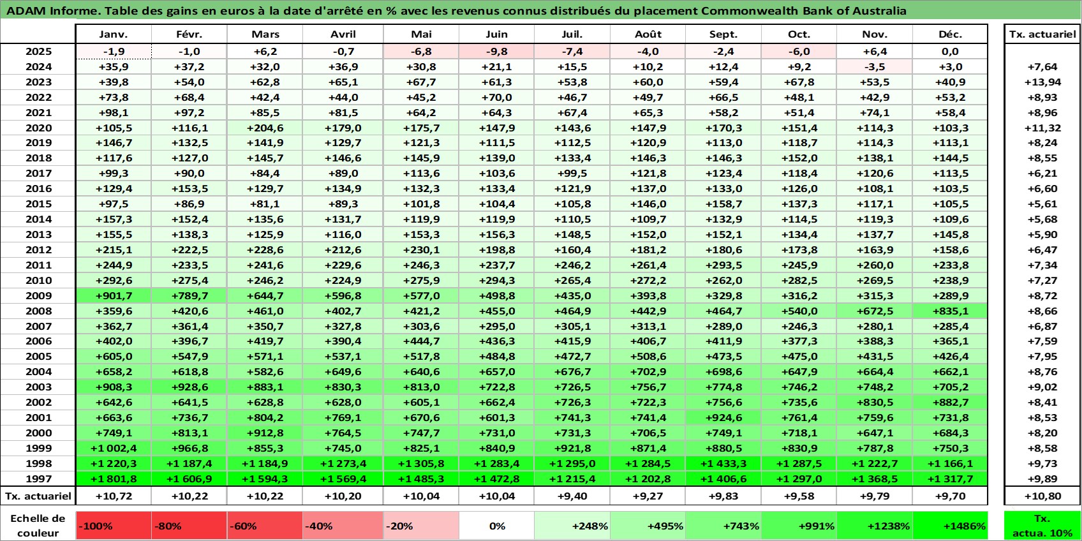Select the +10,80 overall actuarial rate cell
This screenshot has width=1082, height=541.
(1042, 496)
